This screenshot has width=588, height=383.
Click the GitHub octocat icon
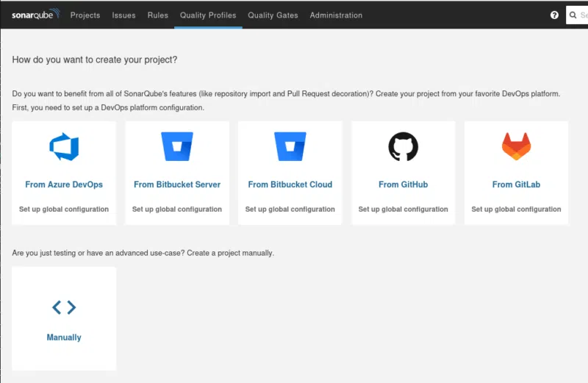point(403,146)
